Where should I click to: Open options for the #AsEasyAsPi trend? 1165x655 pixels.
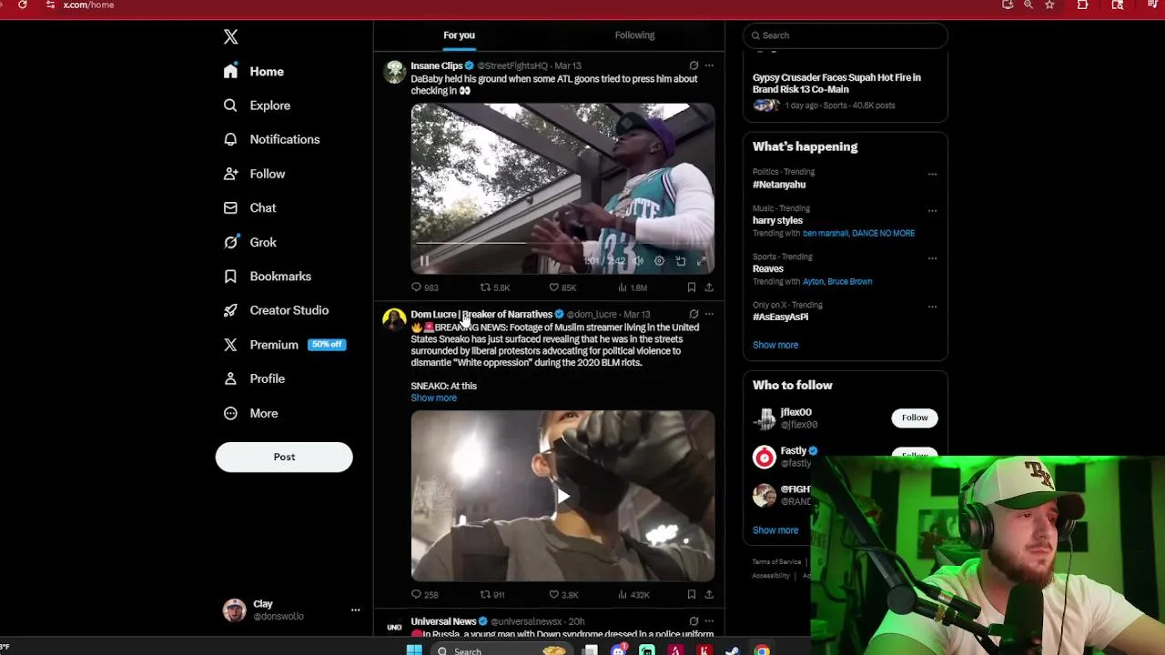pyautogui.click(x=932, y=307)
